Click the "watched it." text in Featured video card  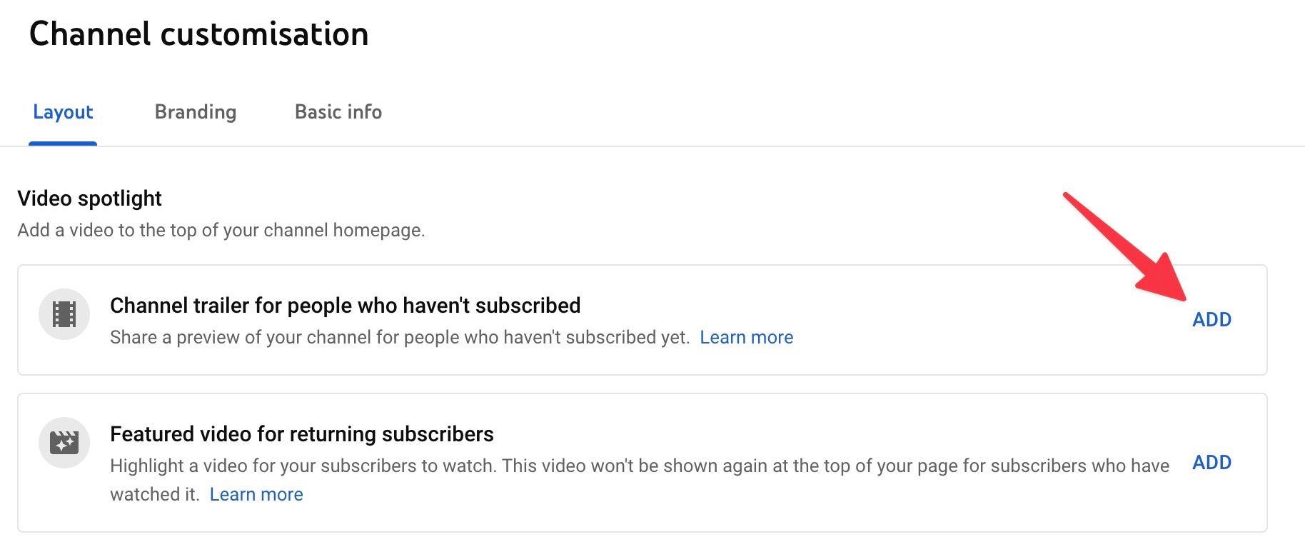pos(154,494)
